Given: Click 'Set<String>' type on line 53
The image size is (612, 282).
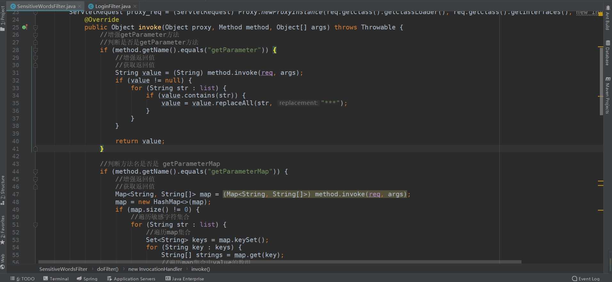Looking at the screenshot, I should (167, 240).
